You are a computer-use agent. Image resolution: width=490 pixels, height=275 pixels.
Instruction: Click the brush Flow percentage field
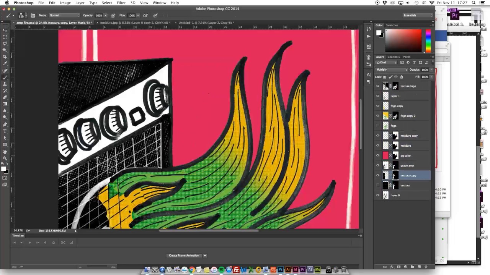pyautogui.click(x=132, y=15)
